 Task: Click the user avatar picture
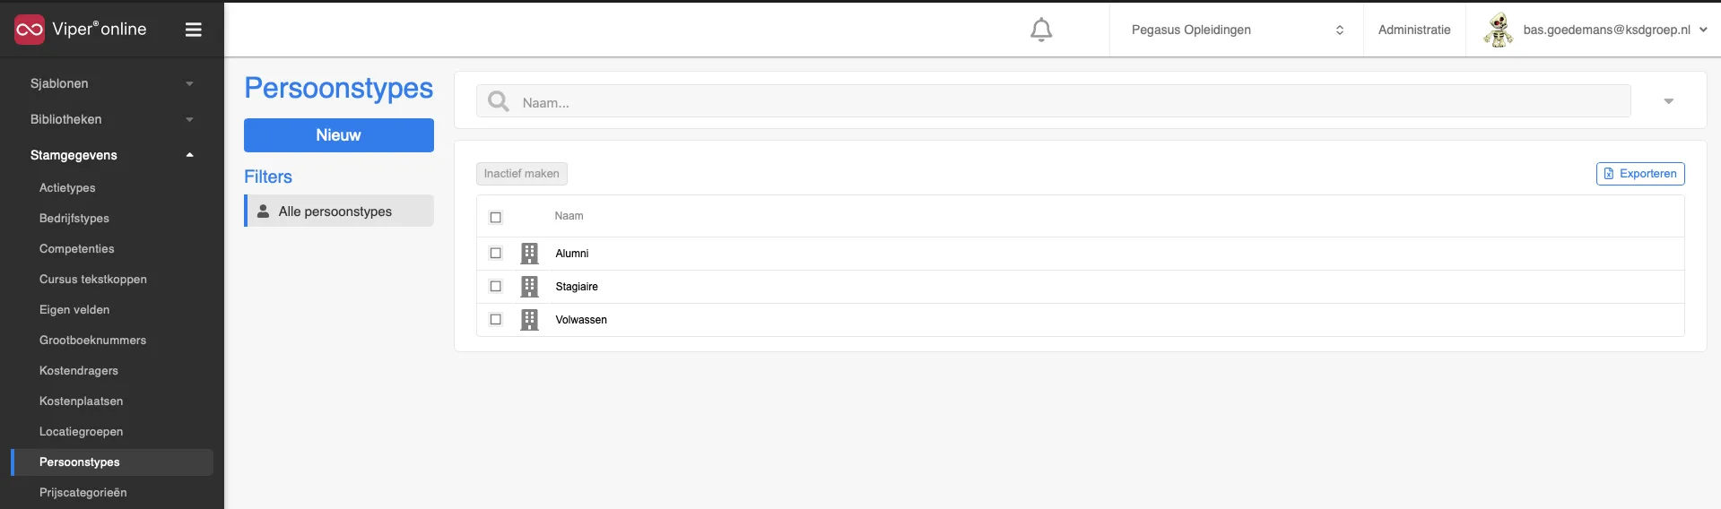(1498, 30)
